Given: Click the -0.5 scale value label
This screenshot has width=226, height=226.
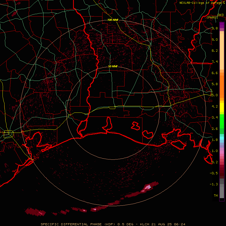Looking at the screenshot, I should click(x=214, y=173).
